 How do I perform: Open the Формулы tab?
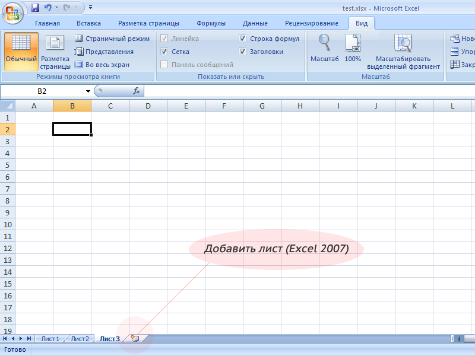(211, 23)
